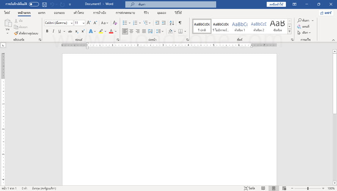Open the View tab (มุมมอง)
337x191 pixels.
pos(161,13)
